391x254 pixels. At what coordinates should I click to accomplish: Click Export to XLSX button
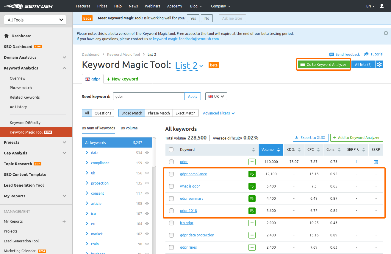pyautogui.click(x=311, y=137)
